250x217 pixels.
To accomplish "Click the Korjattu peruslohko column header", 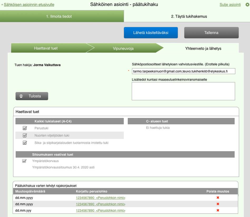I will (91, 191).
